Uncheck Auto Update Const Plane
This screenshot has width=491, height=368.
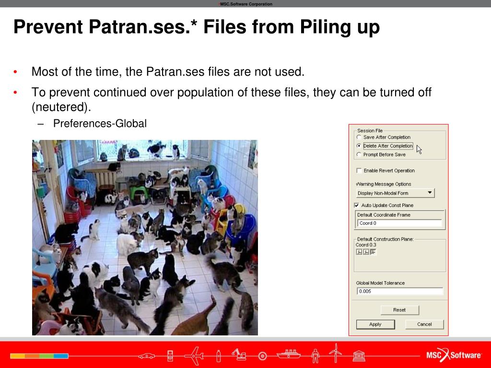point(357,205)
